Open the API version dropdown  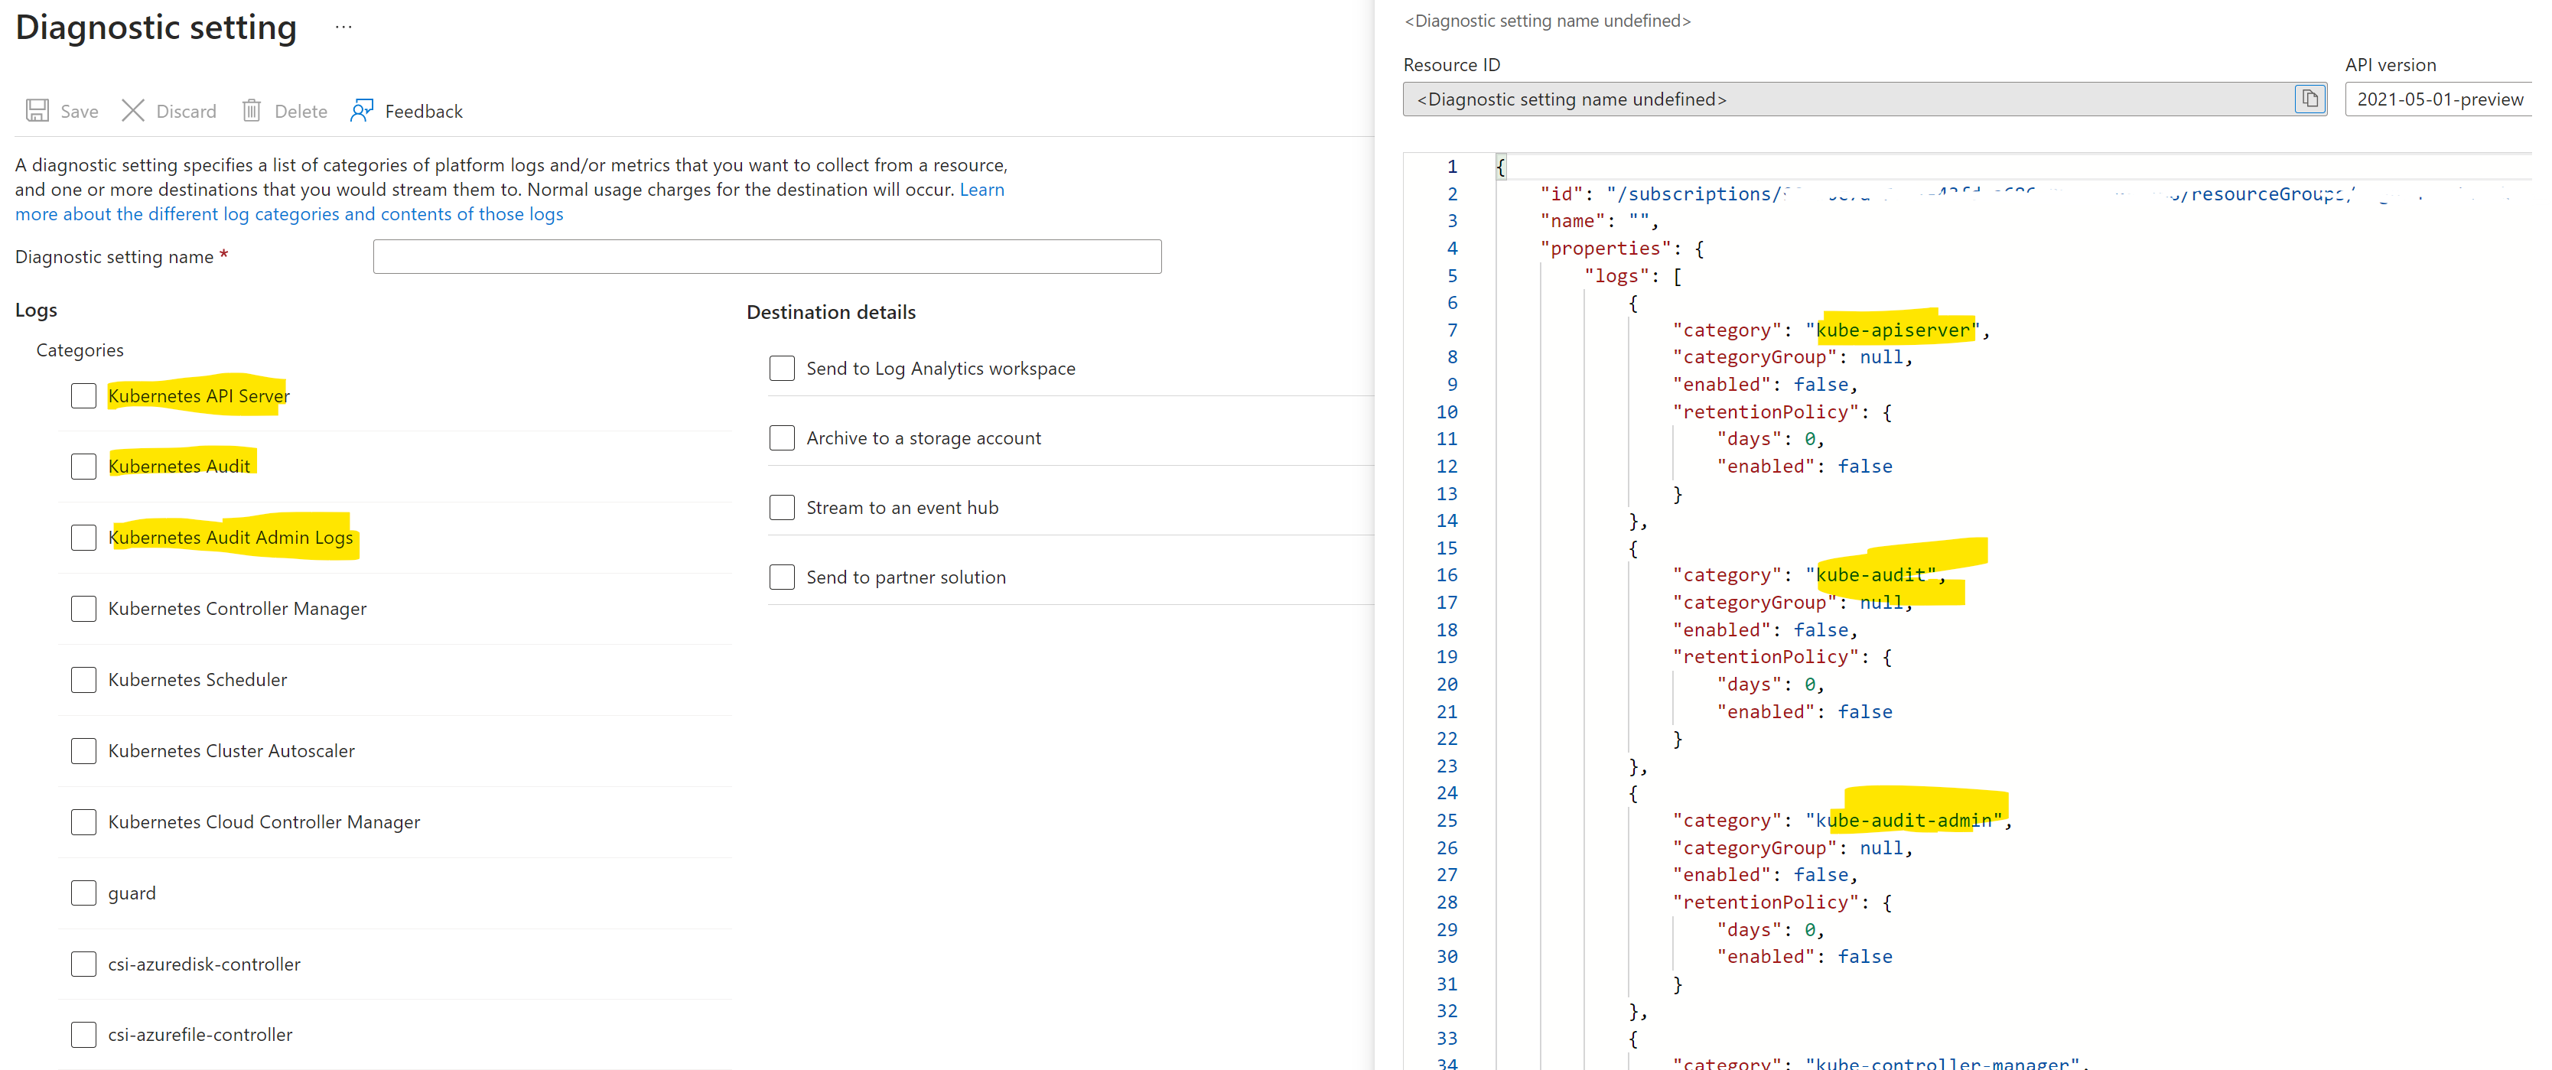pyautogui.click(x=2439, y=99)
